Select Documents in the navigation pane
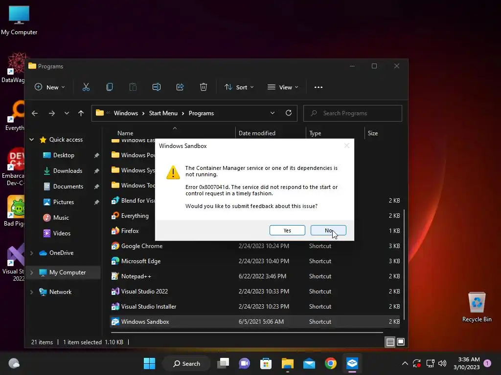 pyautogui.click(x=68, y=187)
